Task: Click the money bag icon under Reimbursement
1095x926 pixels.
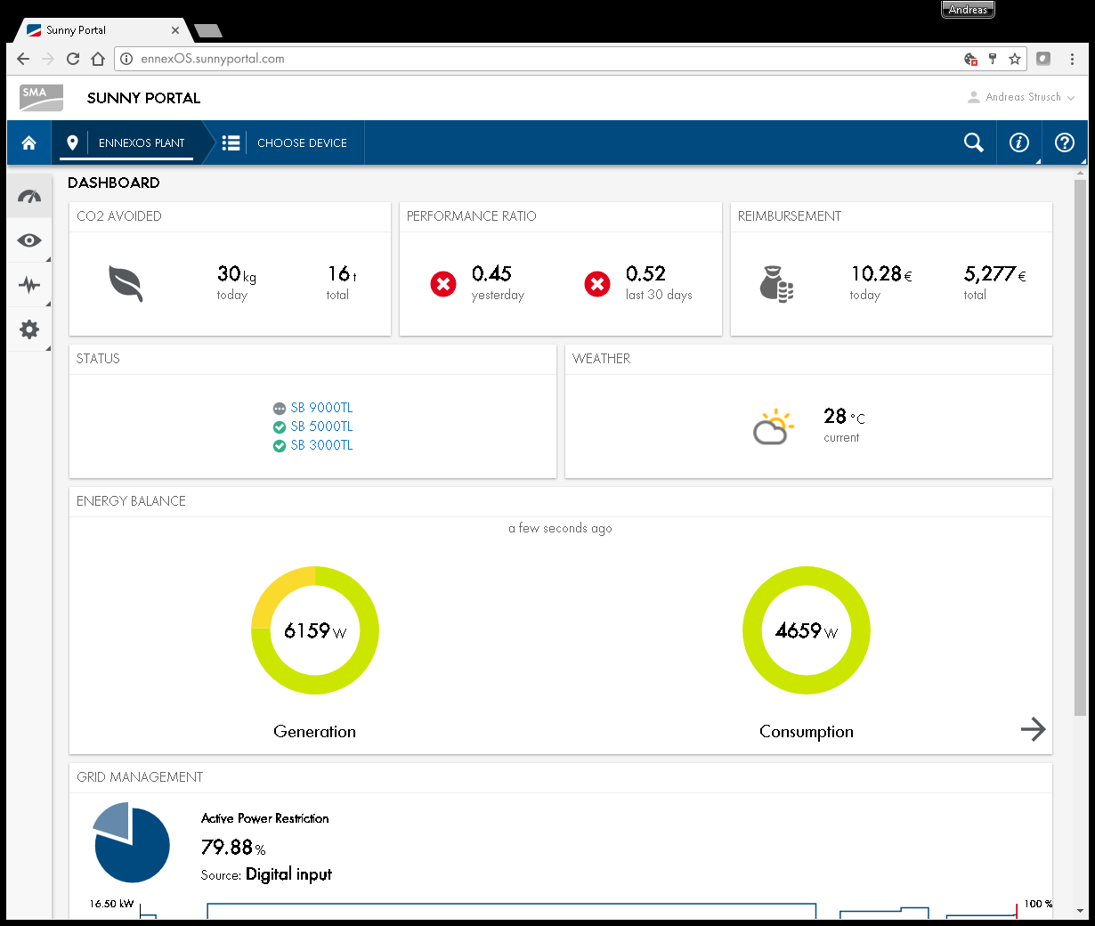Action: [774, 283]
